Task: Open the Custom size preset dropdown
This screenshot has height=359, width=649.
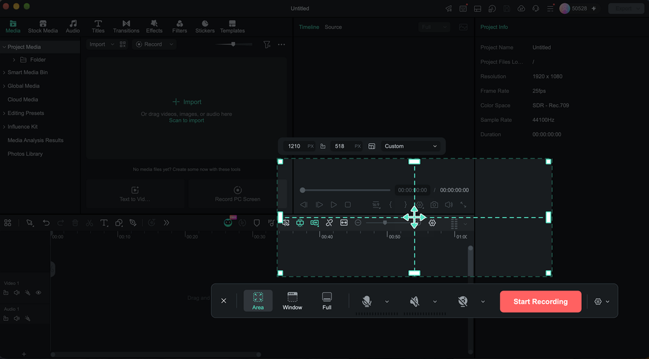Action: (410, 146)
